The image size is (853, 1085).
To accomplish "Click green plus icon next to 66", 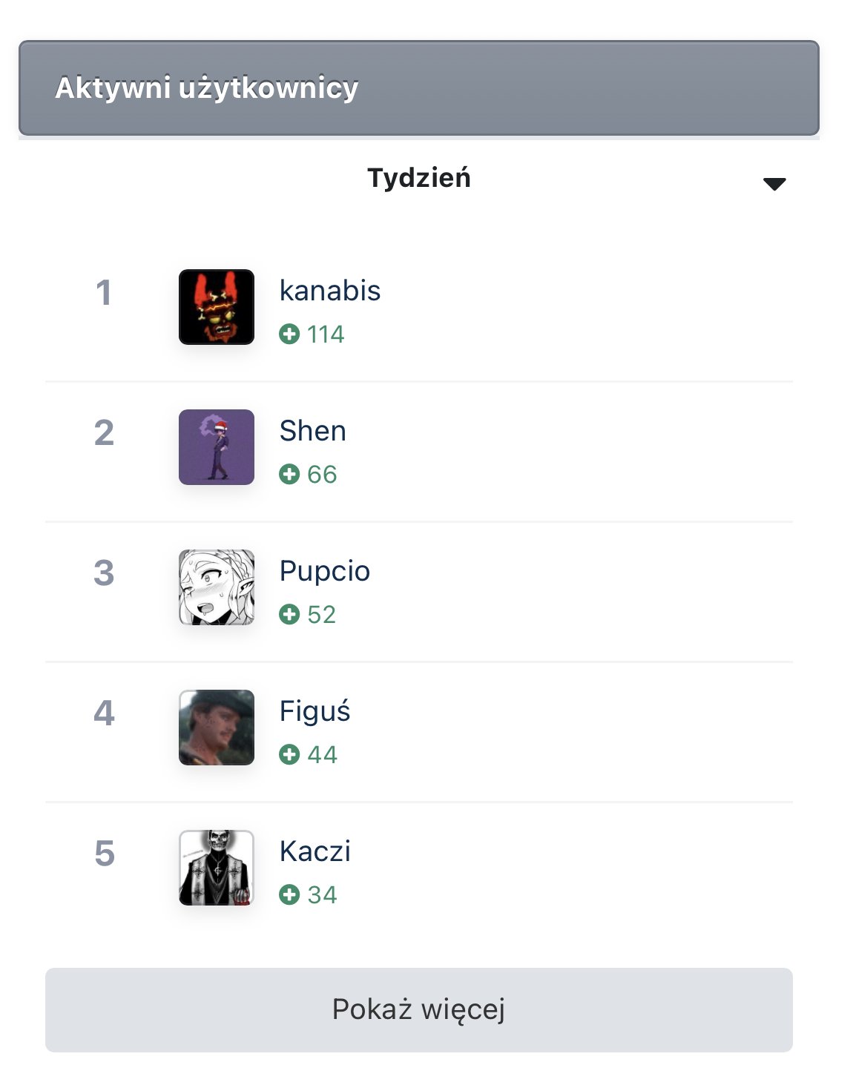I will (x=289, y=475).
